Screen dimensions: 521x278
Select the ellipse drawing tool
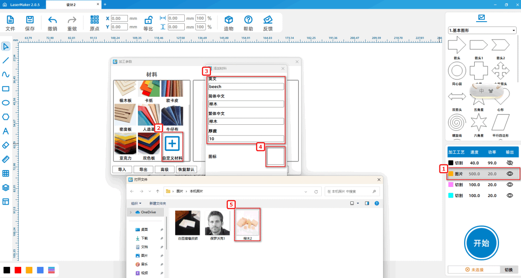(6, 103)
